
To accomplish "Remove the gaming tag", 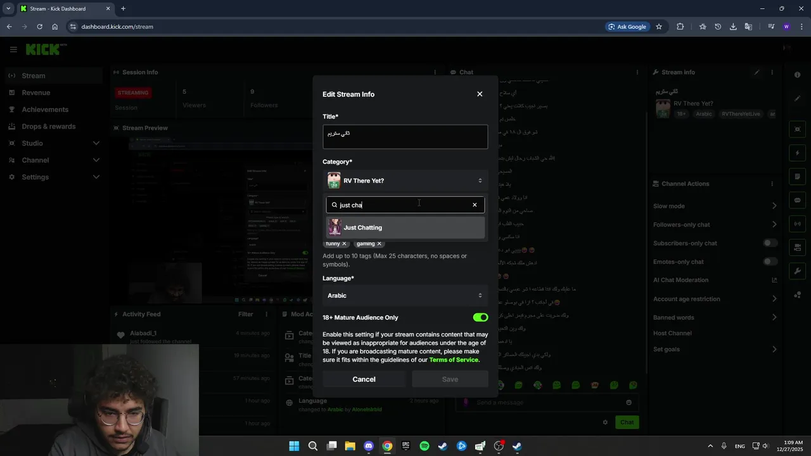I will click(x=379, y=243).
